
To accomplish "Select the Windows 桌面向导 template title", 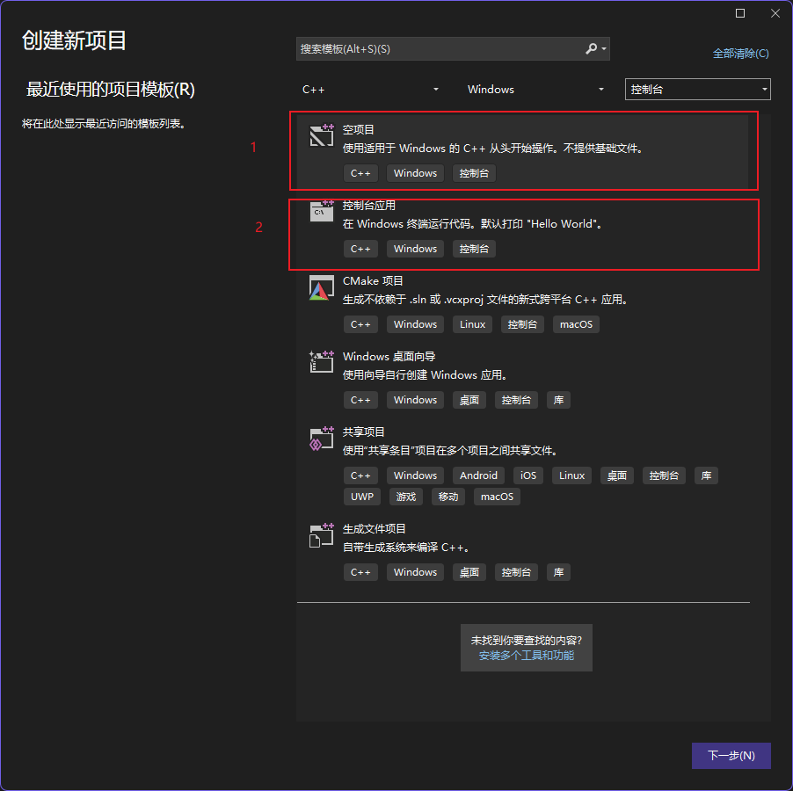I will [389, 356].
